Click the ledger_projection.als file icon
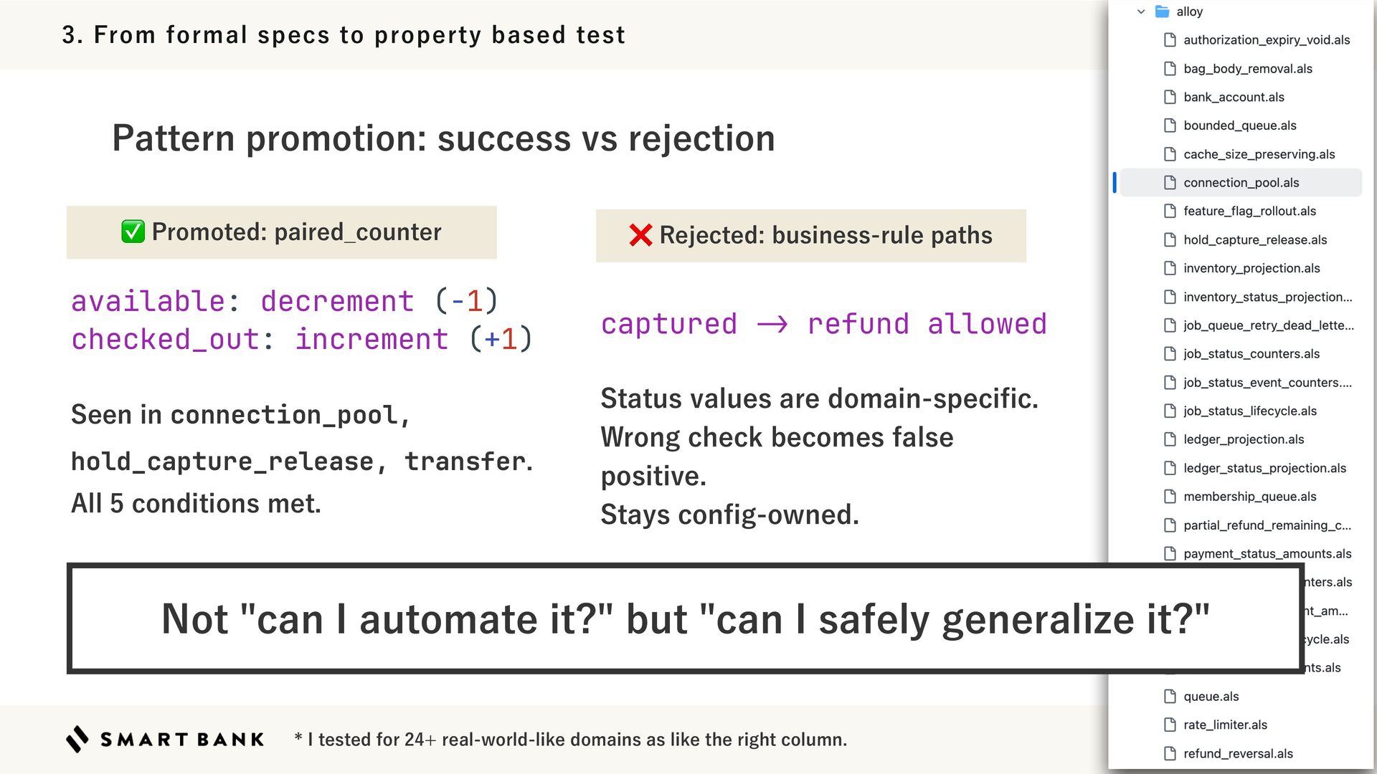Viewport: 1377px width, 774px height. click(1170, 439)
